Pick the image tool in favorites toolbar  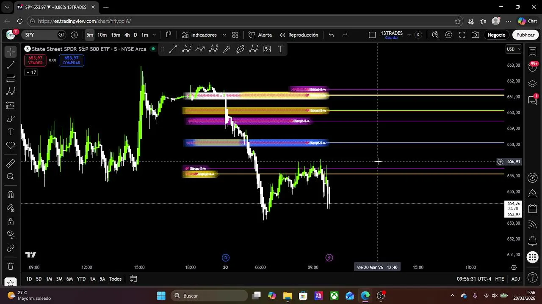click(x=267, y=49)
